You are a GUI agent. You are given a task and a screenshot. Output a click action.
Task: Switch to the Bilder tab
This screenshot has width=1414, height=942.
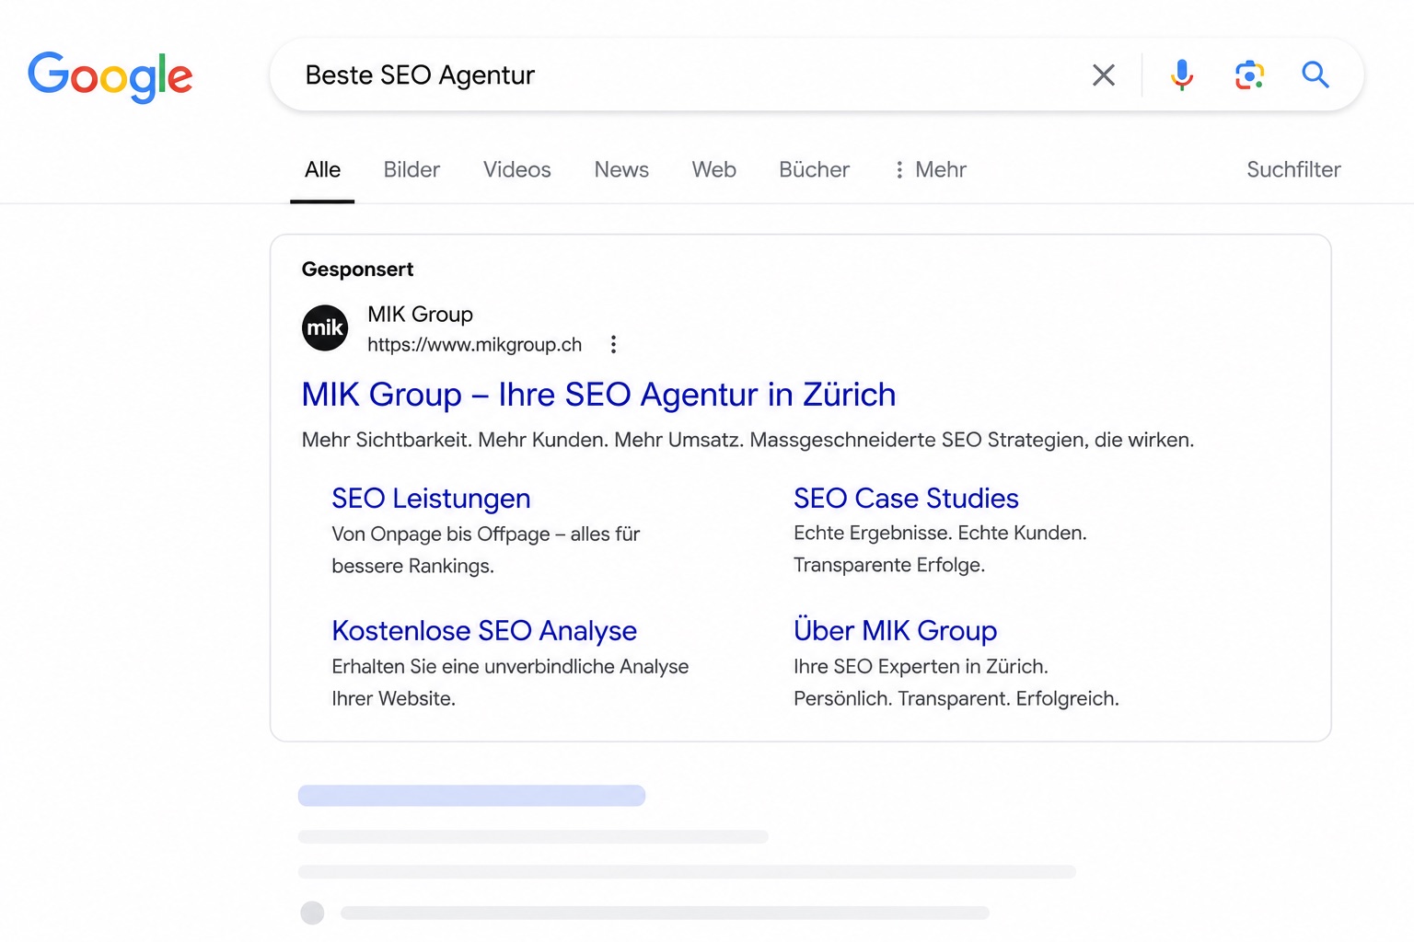[x=411, y=170]
